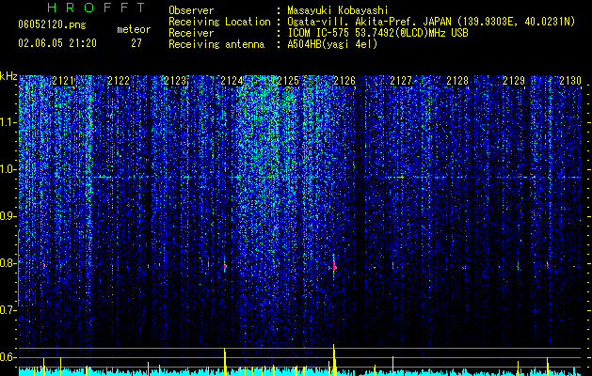Image resolution: width=592 pixels, height=376 pixels.
Task: Click the meteor count label
Action: click(134, 29)
